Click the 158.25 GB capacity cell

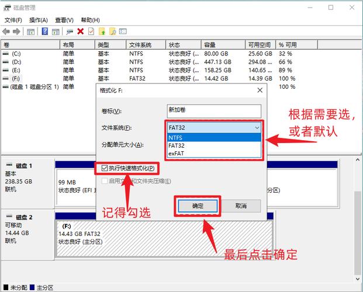pos(217,70)
